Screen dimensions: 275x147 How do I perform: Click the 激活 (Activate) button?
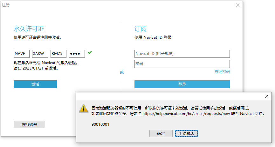click(x=35, y=84)
